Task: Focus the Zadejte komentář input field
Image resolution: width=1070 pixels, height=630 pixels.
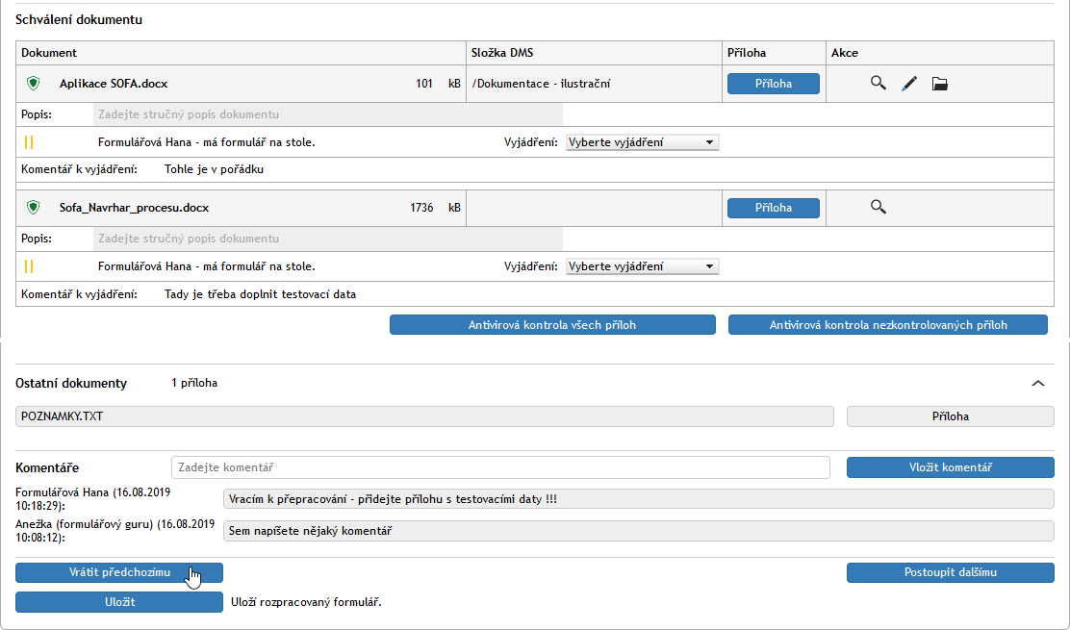Action: coord(500,467)
